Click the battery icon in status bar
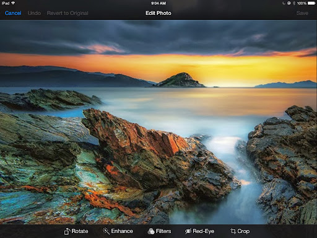317x238 pixels. 311,3
